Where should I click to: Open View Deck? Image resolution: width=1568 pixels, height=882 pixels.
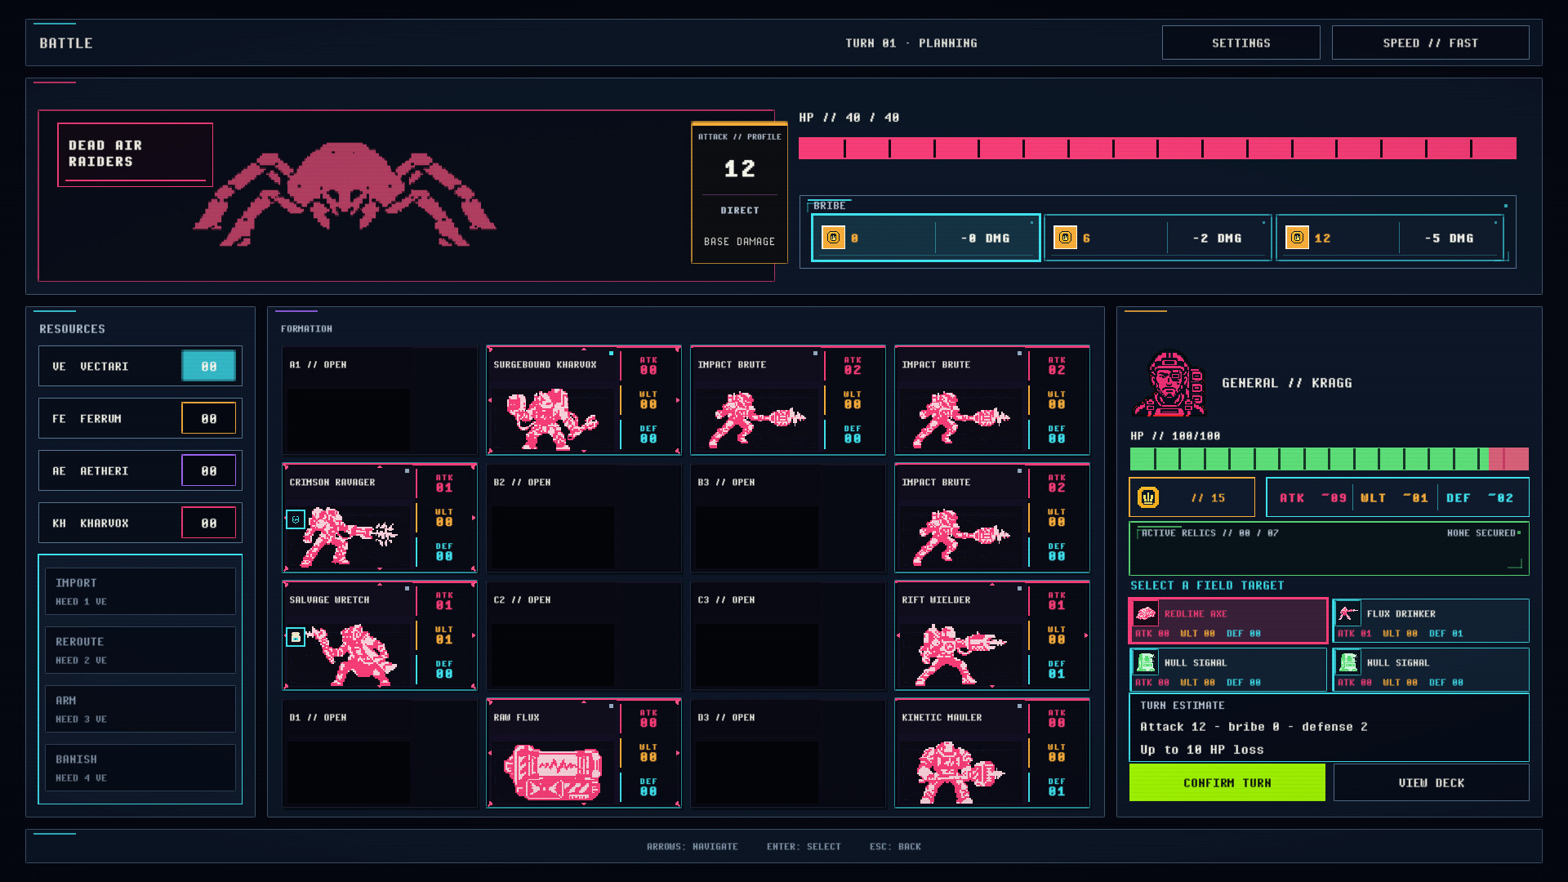click(x=1431, y=782)
